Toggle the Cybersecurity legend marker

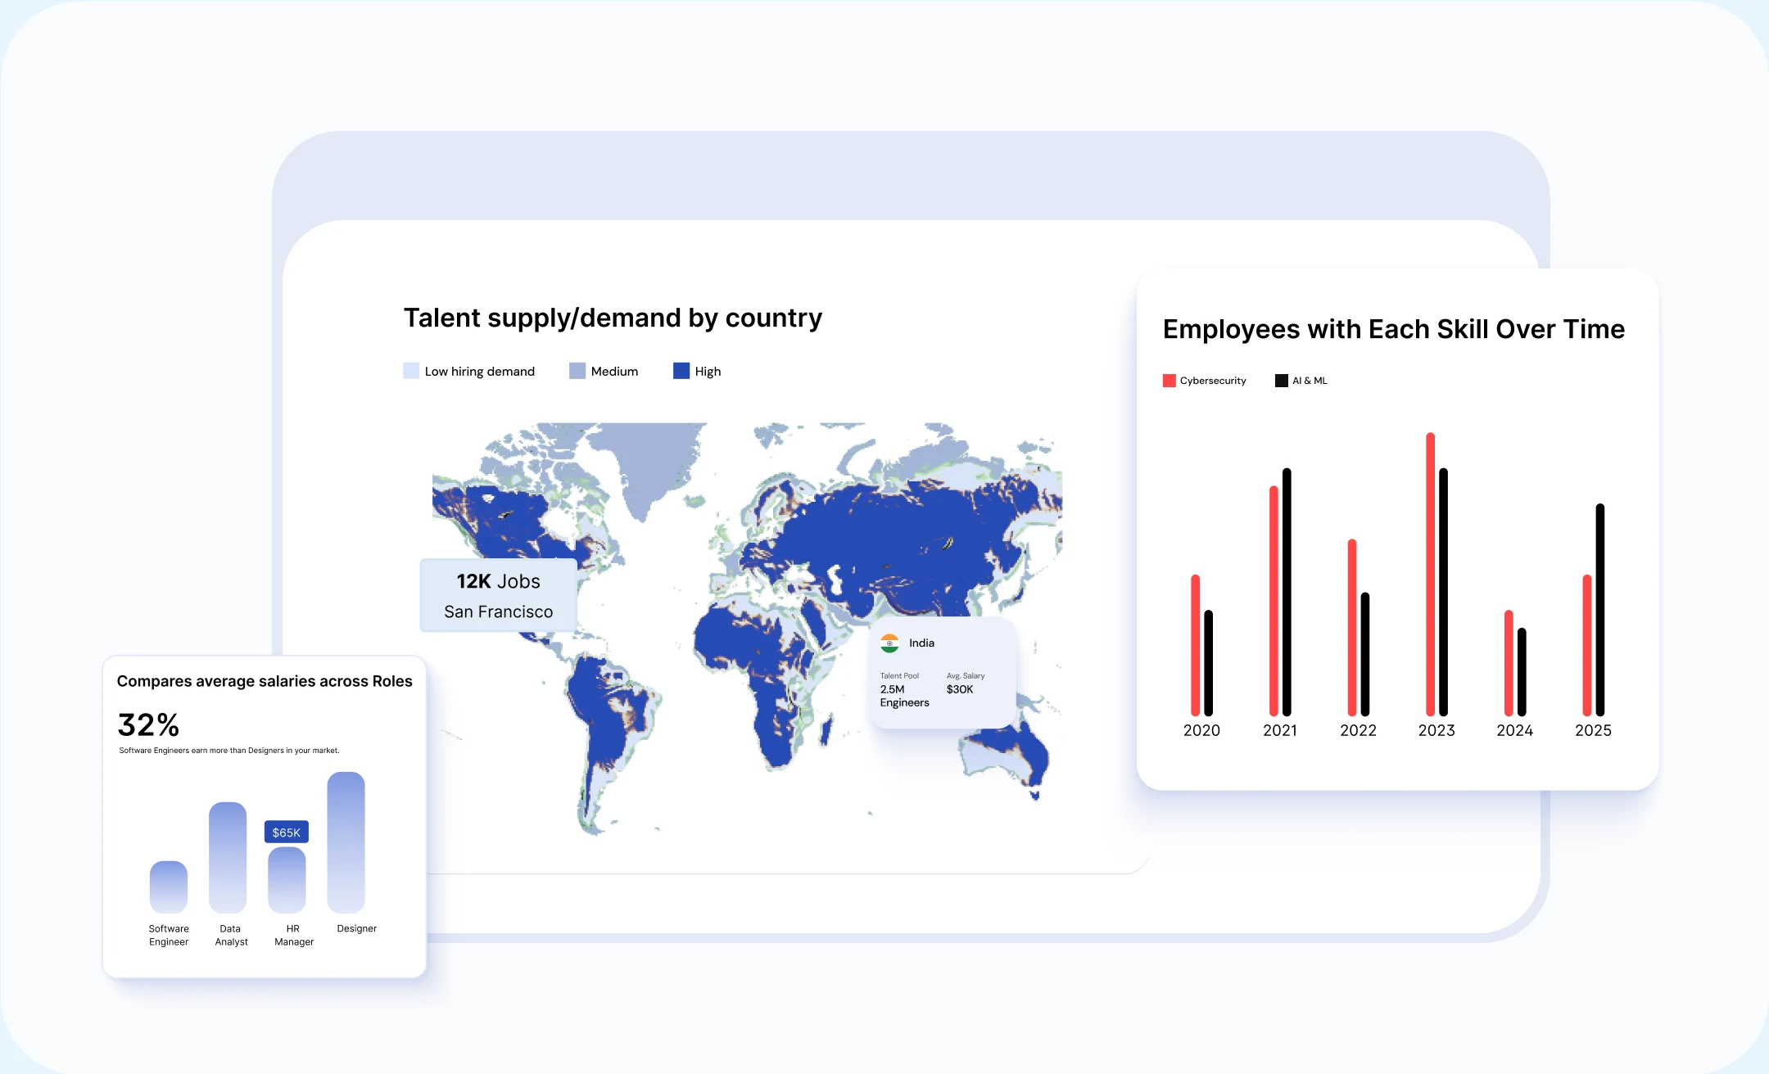[x=1170, y=381]
